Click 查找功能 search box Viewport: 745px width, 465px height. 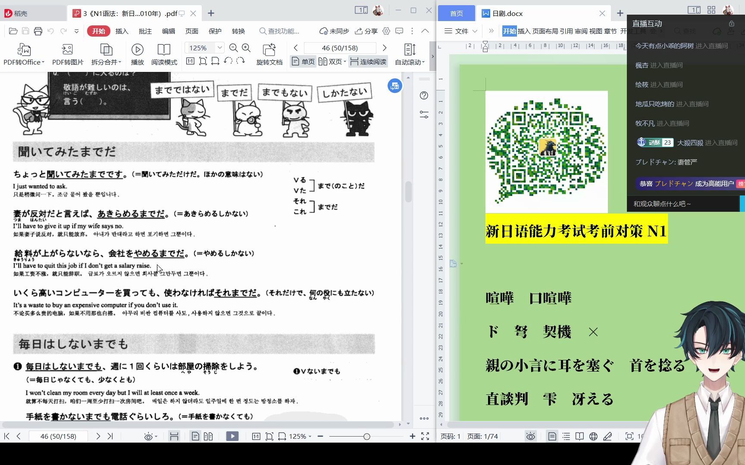click(279, 31)
